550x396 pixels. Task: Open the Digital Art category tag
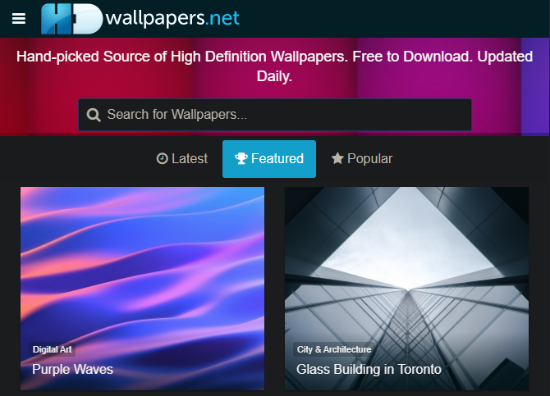point(52,349)
